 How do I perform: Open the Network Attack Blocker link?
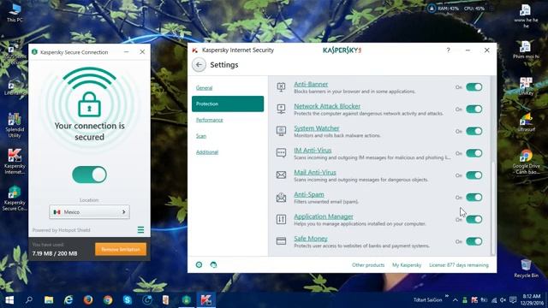(327, 106)
